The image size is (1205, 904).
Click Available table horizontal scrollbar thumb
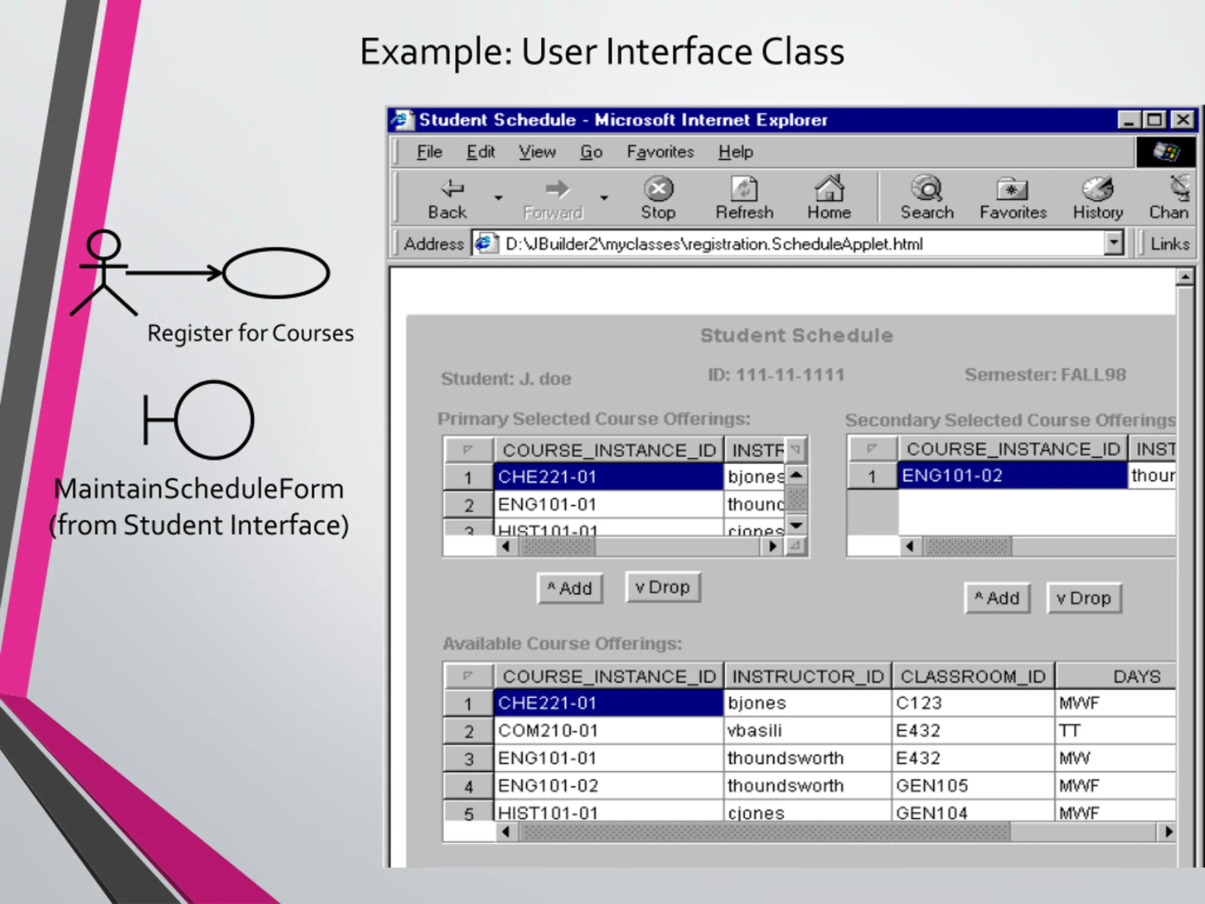coord(764,832)
